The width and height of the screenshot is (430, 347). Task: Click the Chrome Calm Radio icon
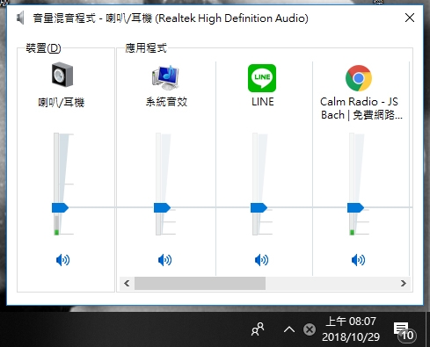pos(359,78)
